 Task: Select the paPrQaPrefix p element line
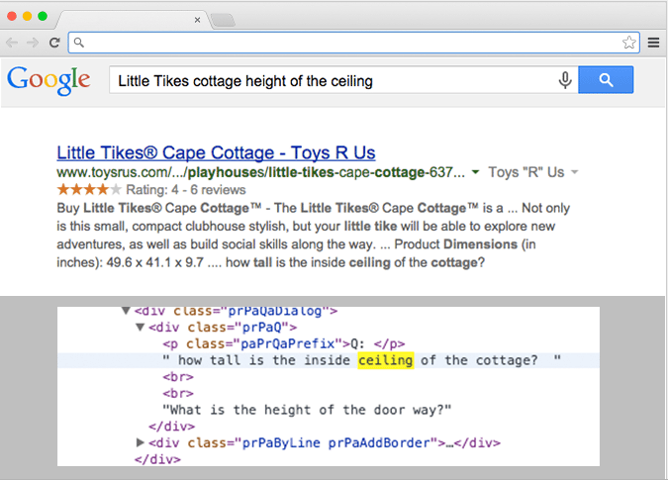(x=284, y=343)
